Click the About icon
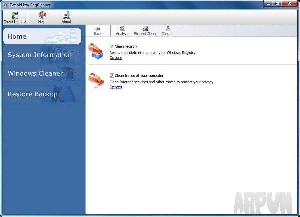300x217 pixels. coord(66,17)
